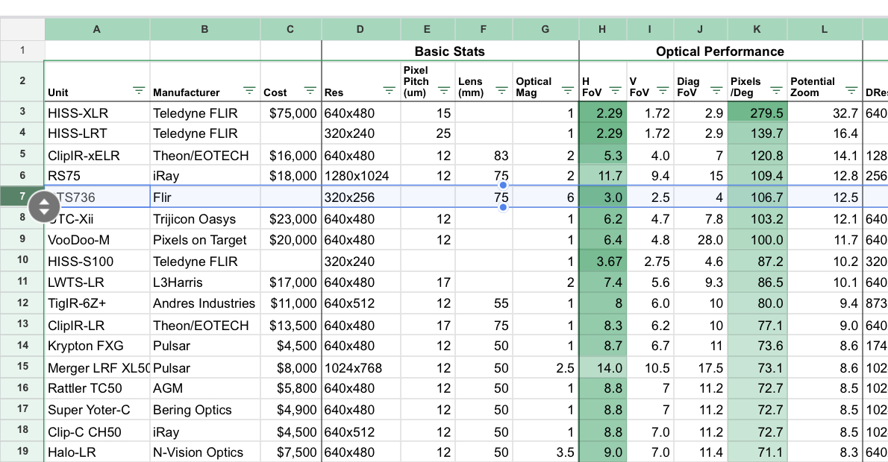The height and width of the screenshot is (462, 888).
Task: Select the 1280x1024 resolution cell
Action: click(360, 176)
